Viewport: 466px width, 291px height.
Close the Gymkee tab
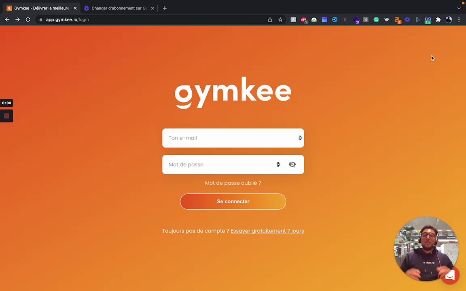(x=75, y=8)
